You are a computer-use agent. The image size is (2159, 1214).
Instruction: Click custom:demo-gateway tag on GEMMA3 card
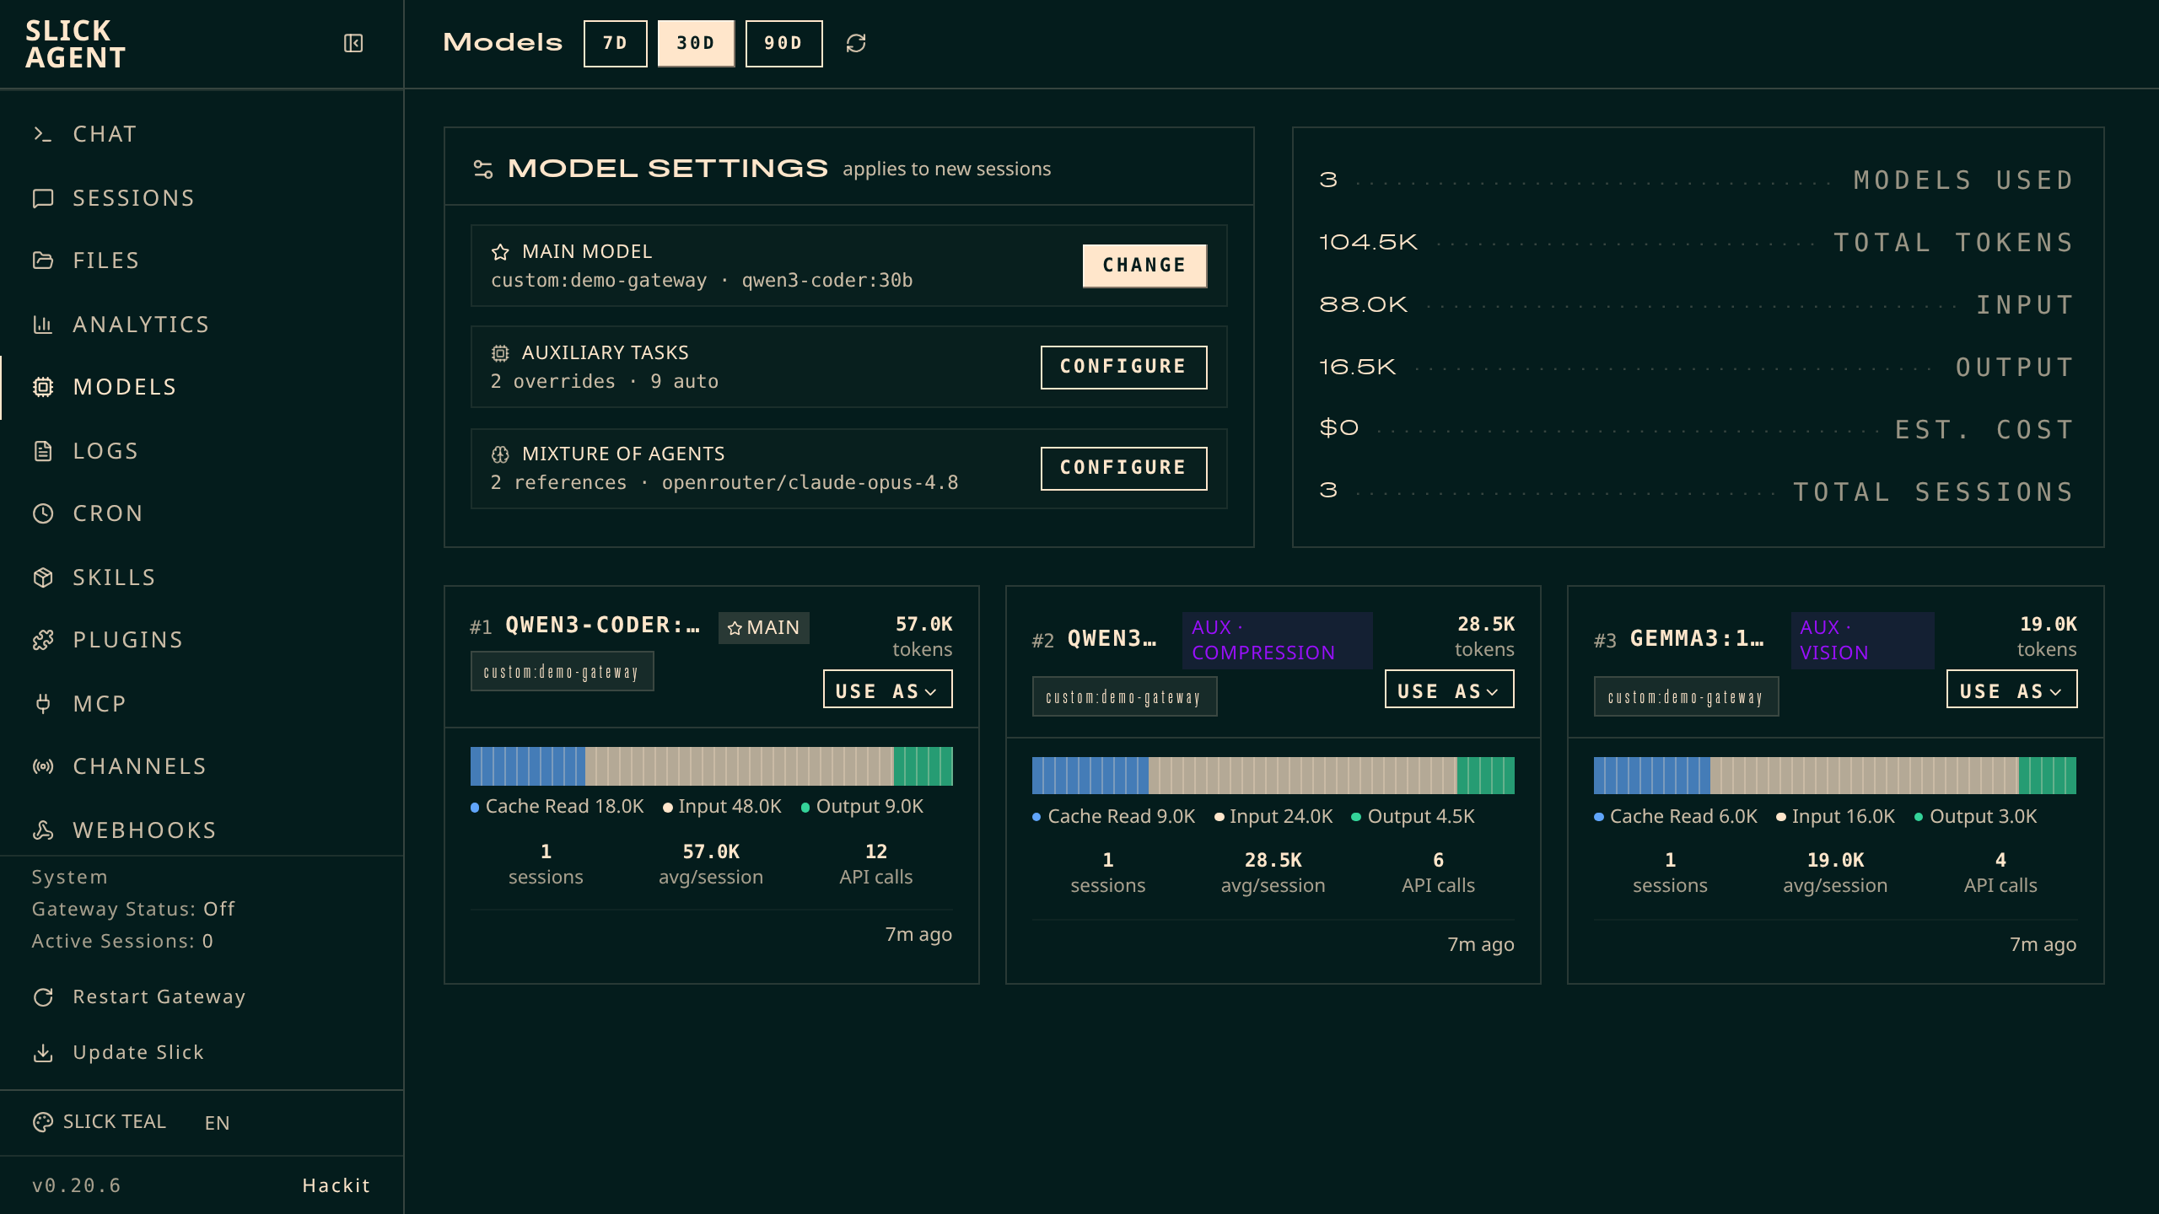[1686, 697]
